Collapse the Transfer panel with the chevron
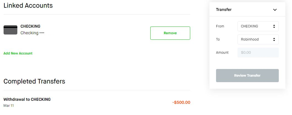The width and height of the screenshot is (292, 115). (275, 10)
